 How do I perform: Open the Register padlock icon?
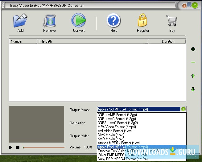tap(142, 20)
